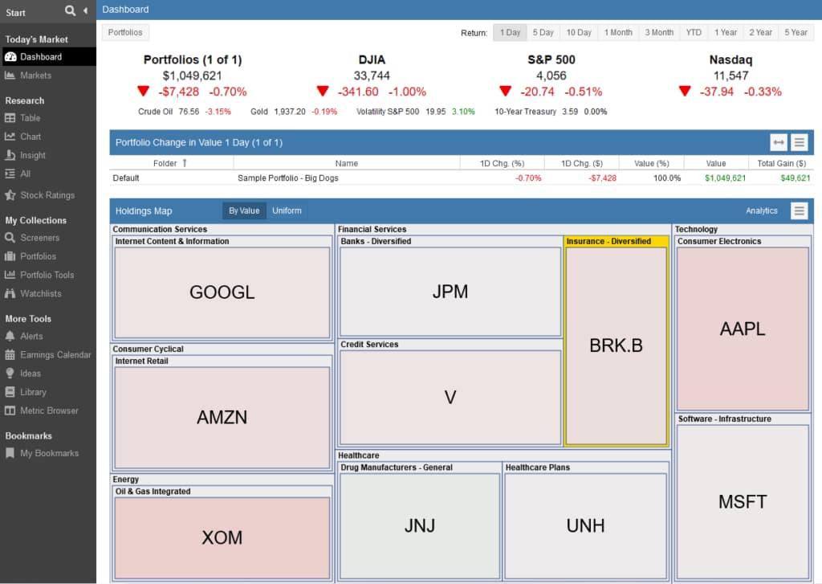Switch Holdings Map to By Value

(x=244, y=210)
